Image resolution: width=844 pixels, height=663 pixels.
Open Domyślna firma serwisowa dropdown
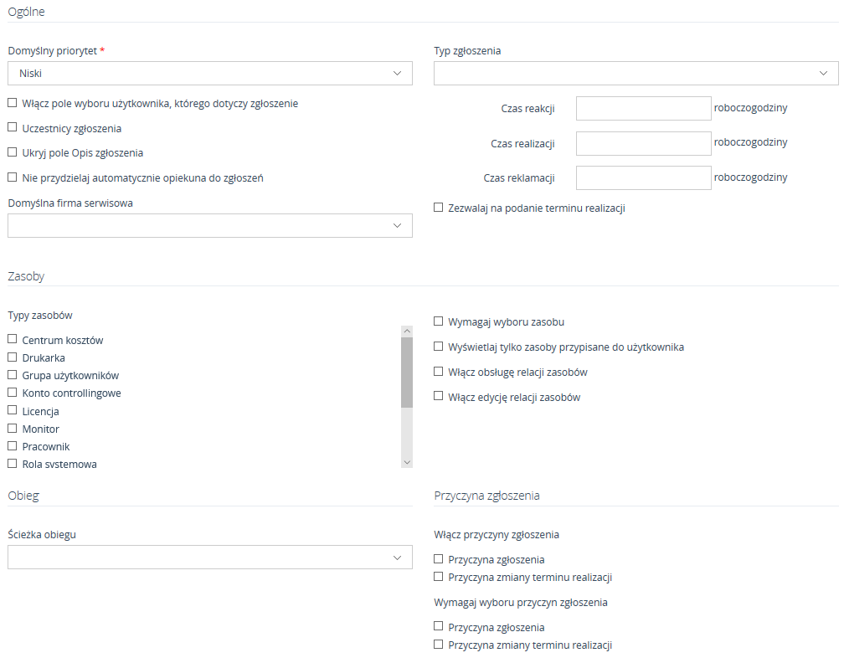point(209,226)
